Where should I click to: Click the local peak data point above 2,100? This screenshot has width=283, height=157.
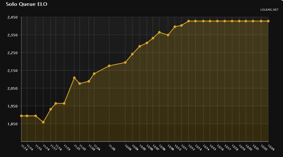click(74, 78)
